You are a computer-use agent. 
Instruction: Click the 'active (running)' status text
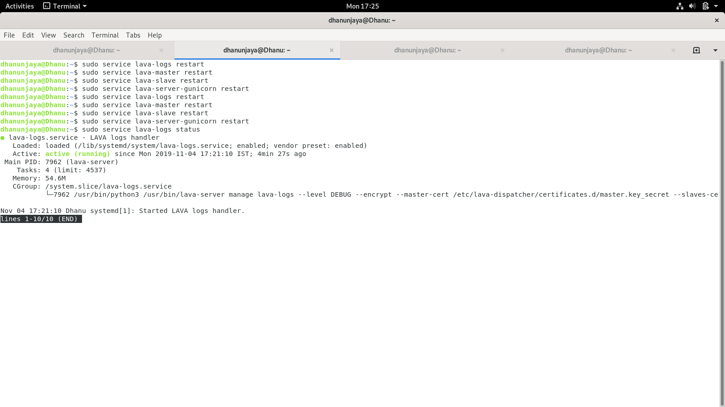point(77,154)
